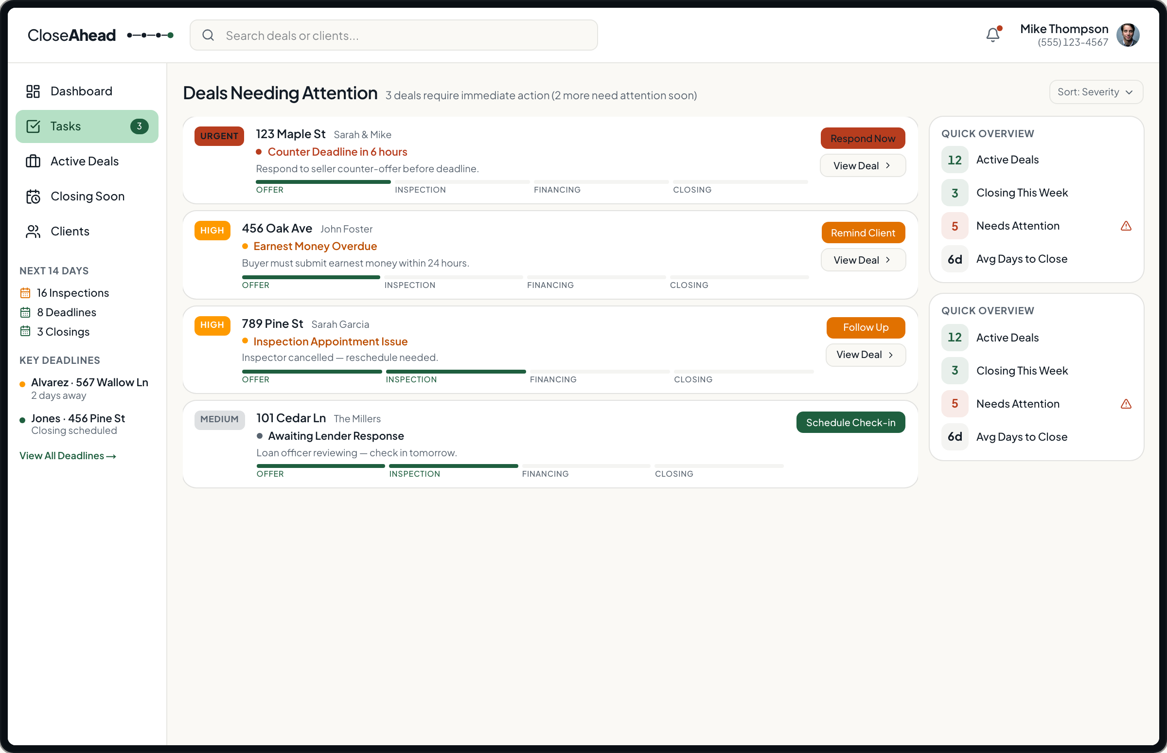Click the Schedule Check-in button

(850, 422)
